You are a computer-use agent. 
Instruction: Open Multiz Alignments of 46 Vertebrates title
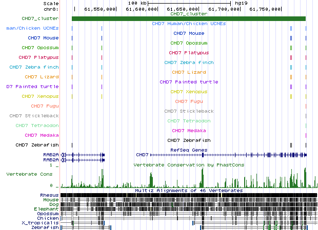point(189,190)
